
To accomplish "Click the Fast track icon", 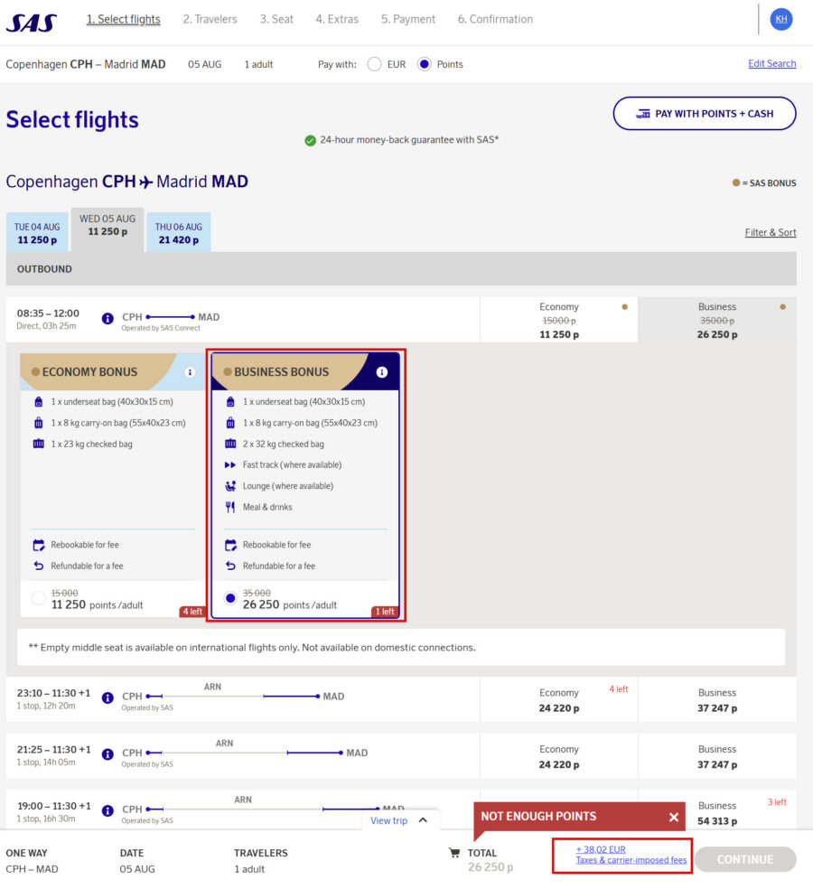I will pyautogui.click(x=230, y=465).
